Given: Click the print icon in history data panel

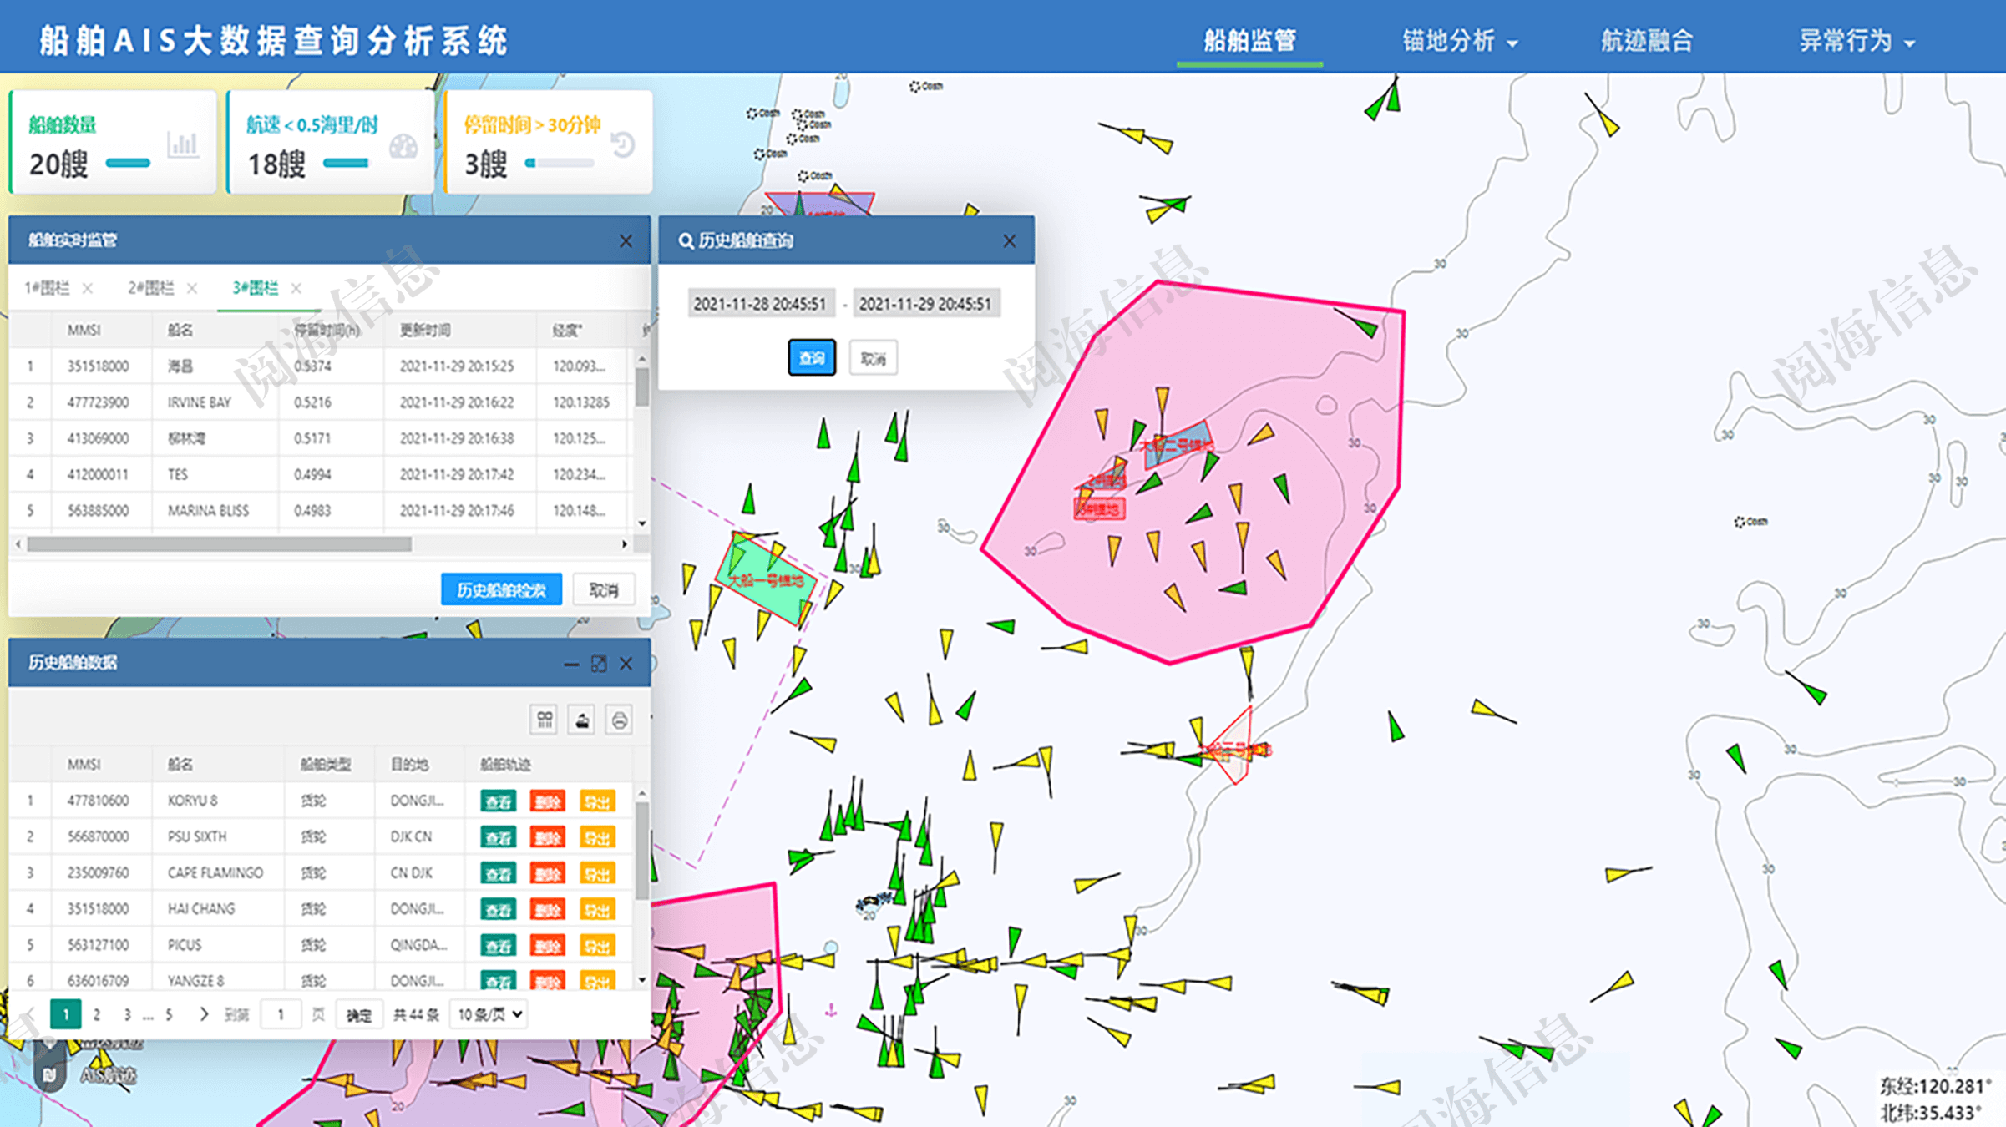Looking at the screenshot, I should point(619,720).
